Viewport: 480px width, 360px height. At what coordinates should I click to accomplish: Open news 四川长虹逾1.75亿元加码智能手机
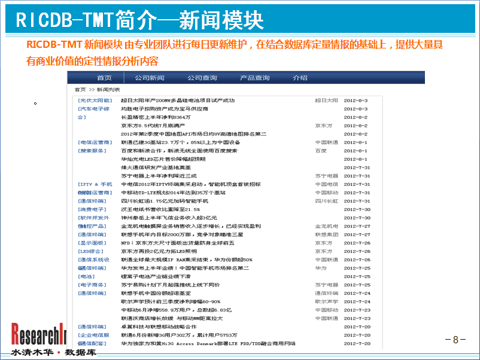165,201
